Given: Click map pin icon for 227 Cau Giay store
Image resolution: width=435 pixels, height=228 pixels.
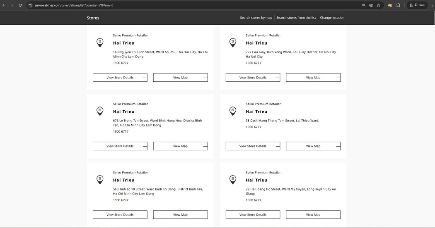Looking at the screenshot, I should point(233,43).
